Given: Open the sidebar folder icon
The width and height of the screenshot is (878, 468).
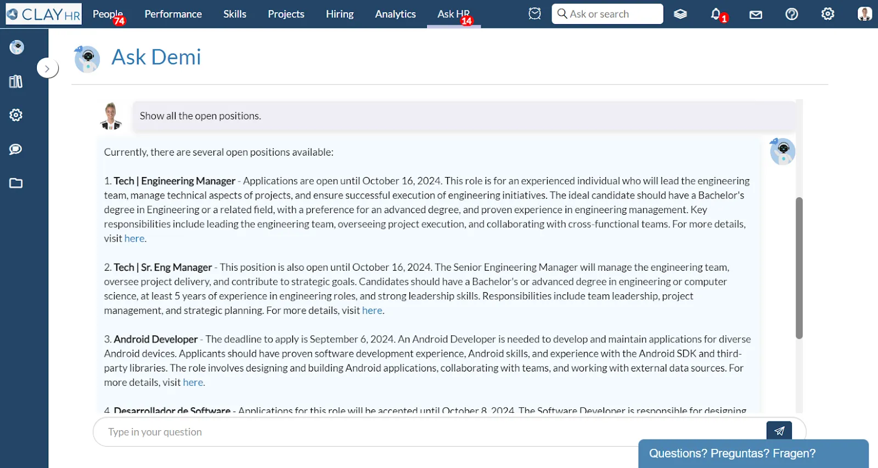Looking at the screenshot, I should 16,183.
